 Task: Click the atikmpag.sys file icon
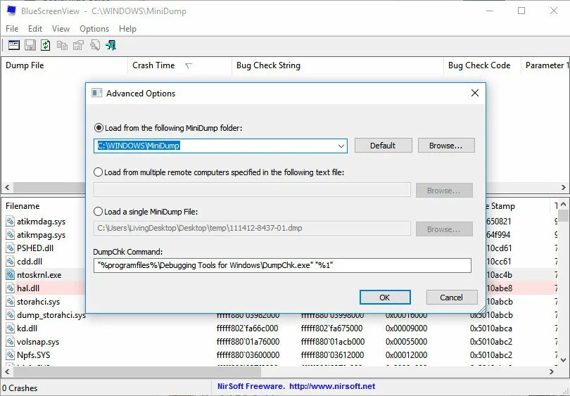click(10, 235)
